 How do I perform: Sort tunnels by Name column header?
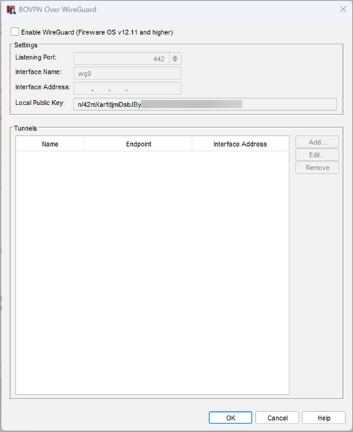50,144
